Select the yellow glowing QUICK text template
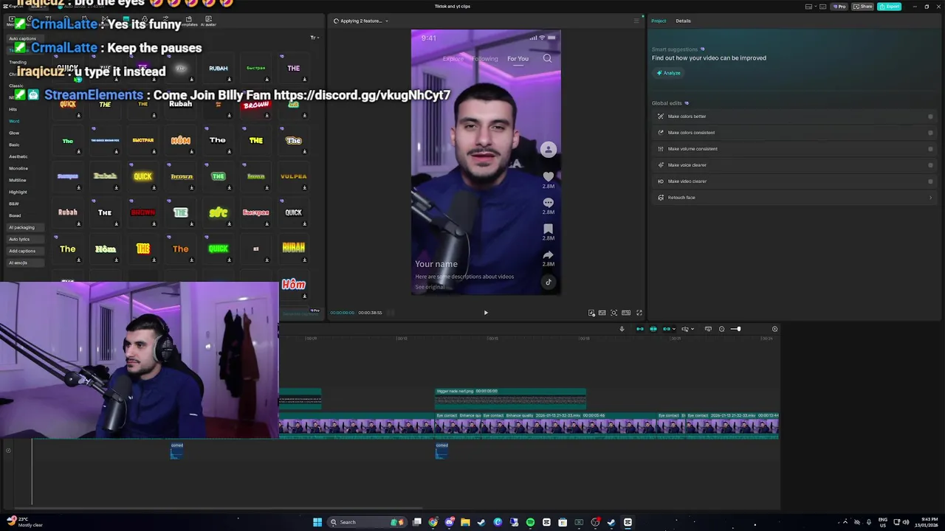This screenshot has height=531, width=945. 142,176
